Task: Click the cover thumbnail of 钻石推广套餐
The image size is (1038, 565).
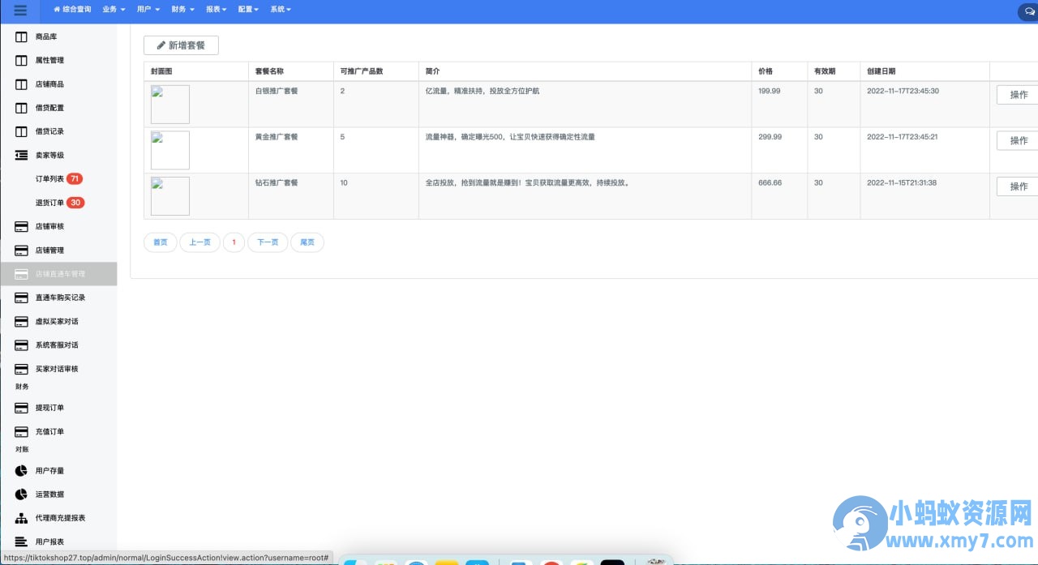Action: [170, 196]
